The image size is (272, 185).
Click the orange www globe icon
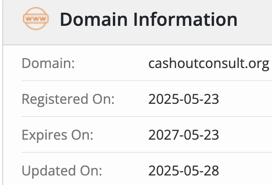(36, 19)
